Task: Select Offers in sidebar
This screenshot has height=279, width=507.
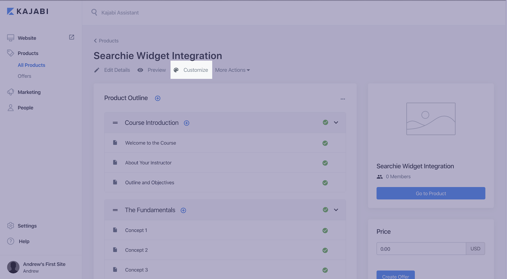Action: point(24,76)
